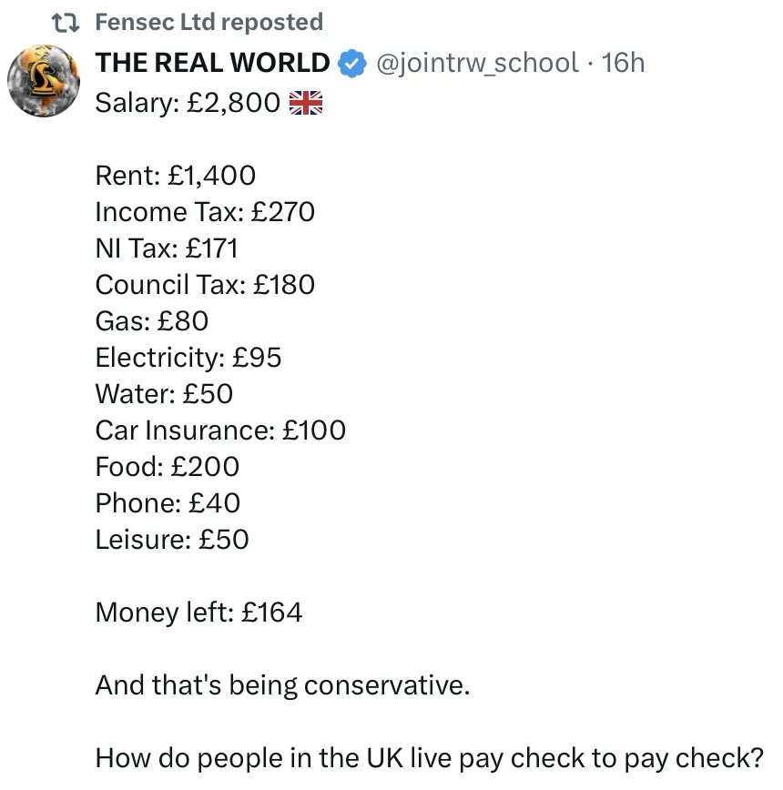Open the Fensec Ltd reposted link
783x790 pixels.
point(208,22)
